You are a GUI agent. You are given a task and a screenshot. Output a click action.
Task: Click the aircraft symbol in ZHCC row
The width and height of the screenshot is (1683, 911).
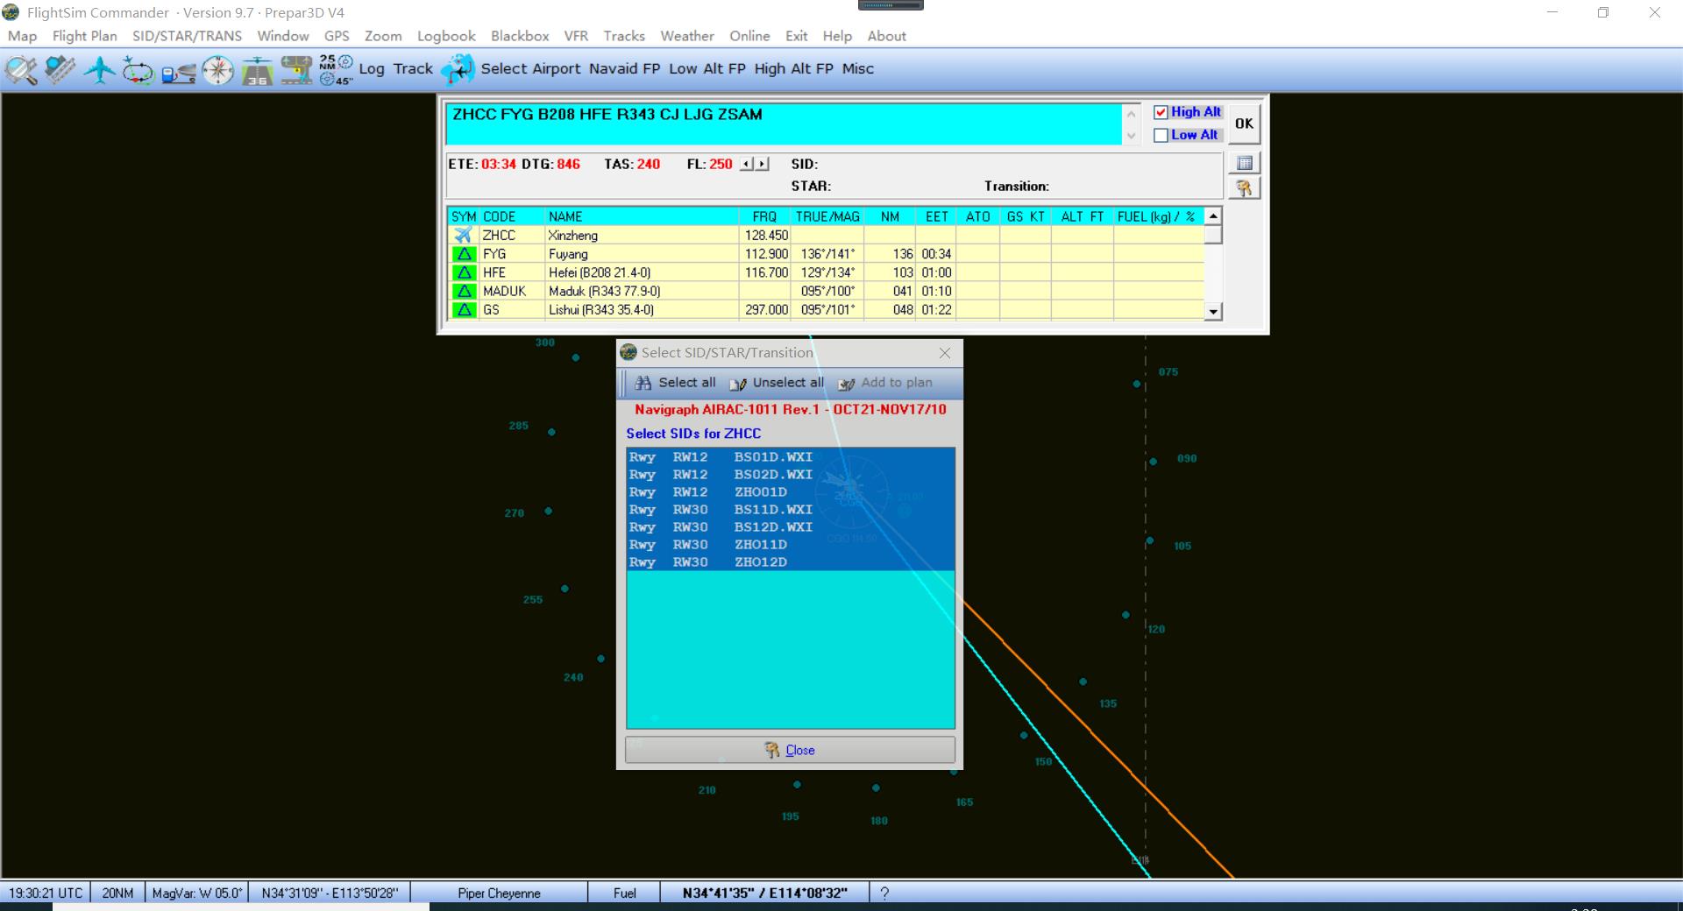point(464,235)
